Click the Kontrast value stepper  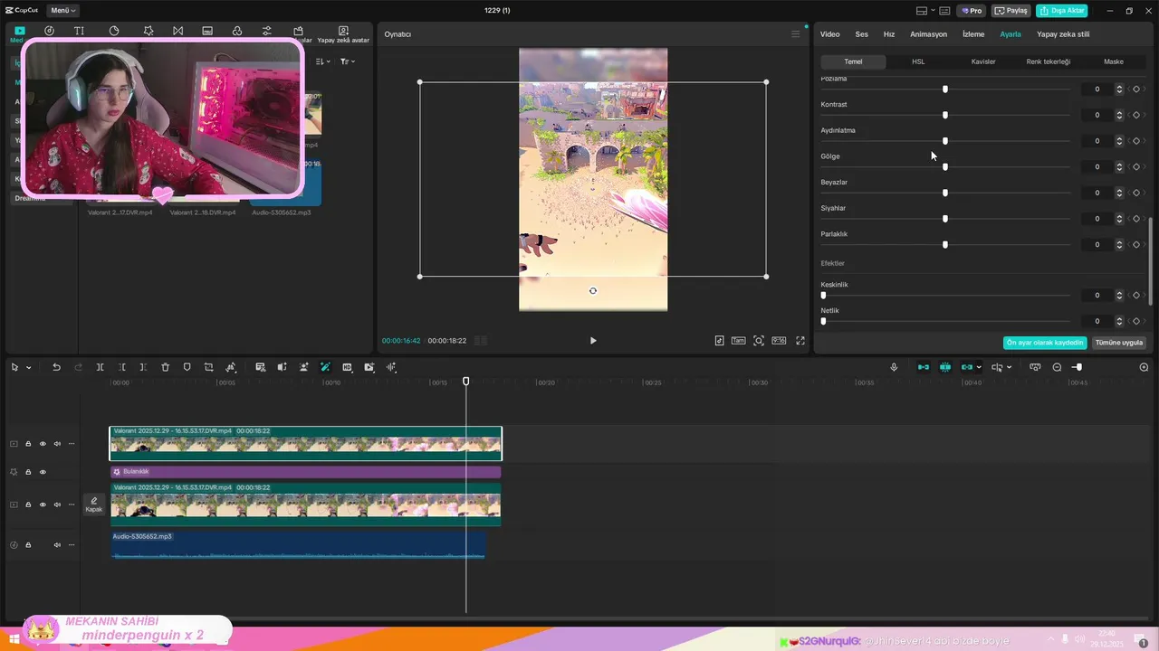pos(1119,115)
